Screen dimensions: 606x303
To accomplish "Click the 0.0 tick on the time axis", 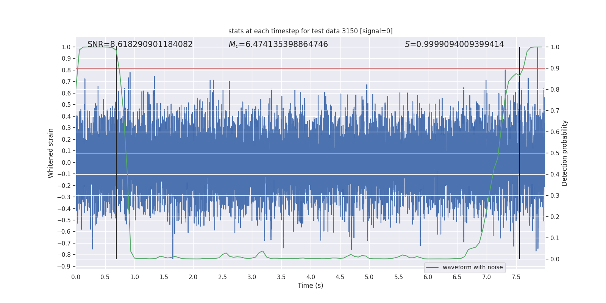I will 76,277.
